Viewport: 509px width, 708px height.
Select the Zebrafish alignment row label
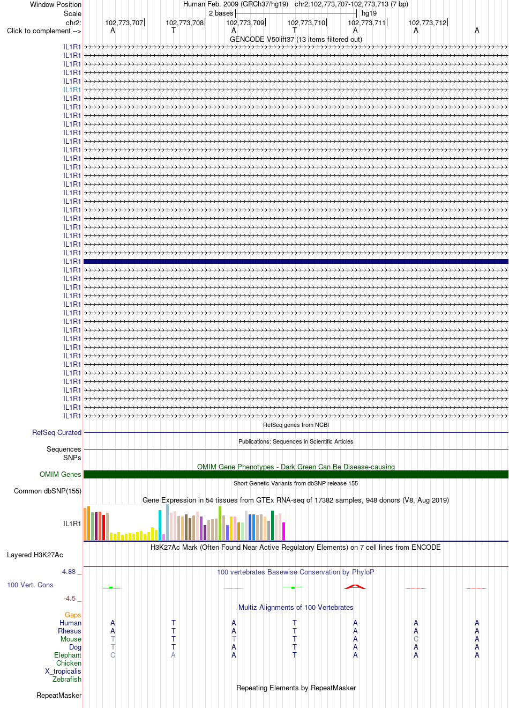(67, 679)
